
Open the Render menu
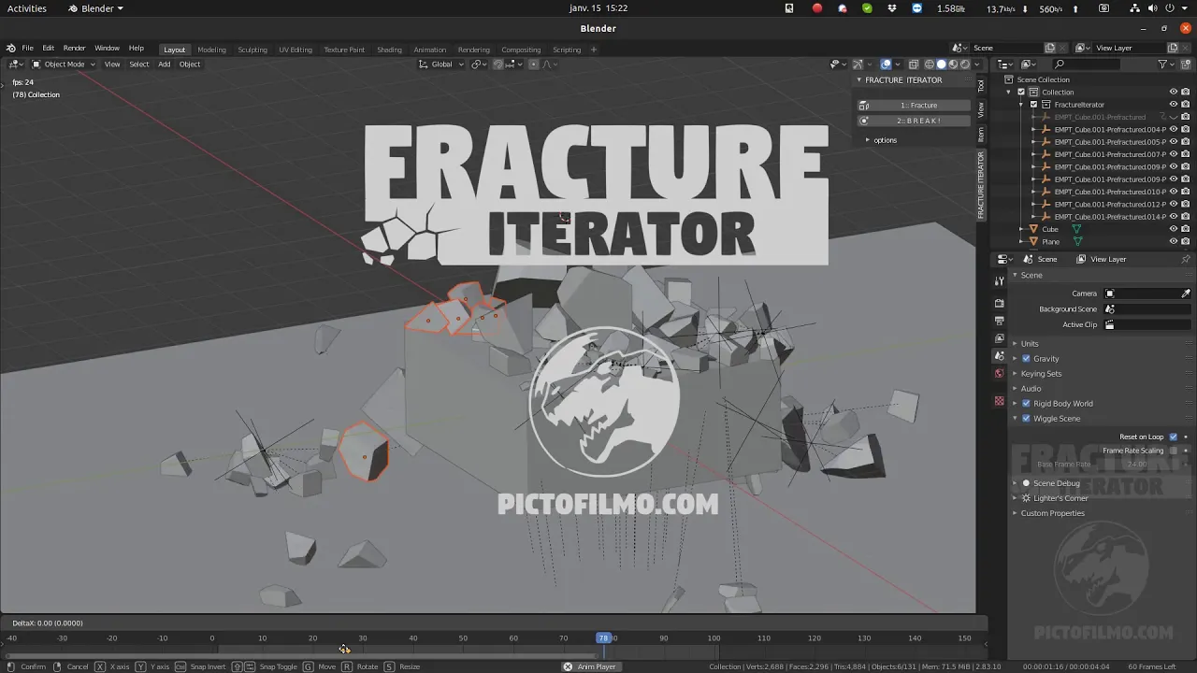pyautogui.click(x=74, y=48)
